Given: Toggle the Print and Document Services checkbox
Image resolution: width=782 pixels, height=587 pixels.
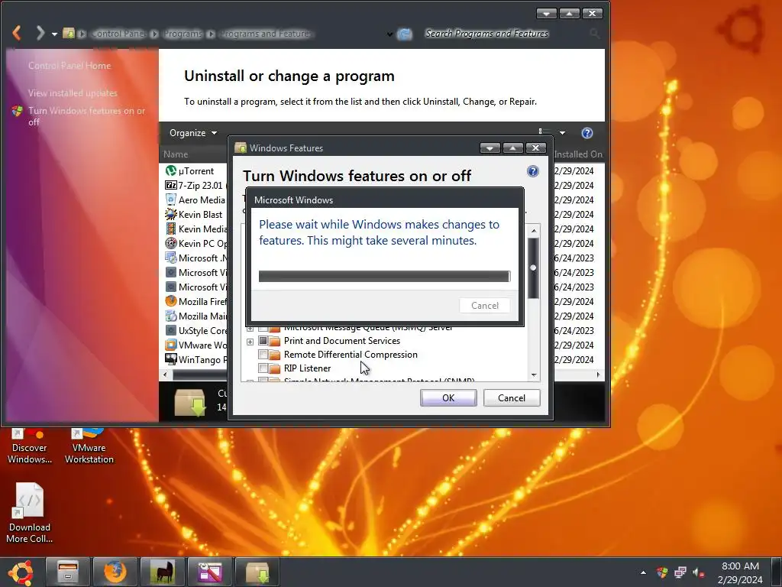Looking at the screenshot, I should tap(263, 341).
